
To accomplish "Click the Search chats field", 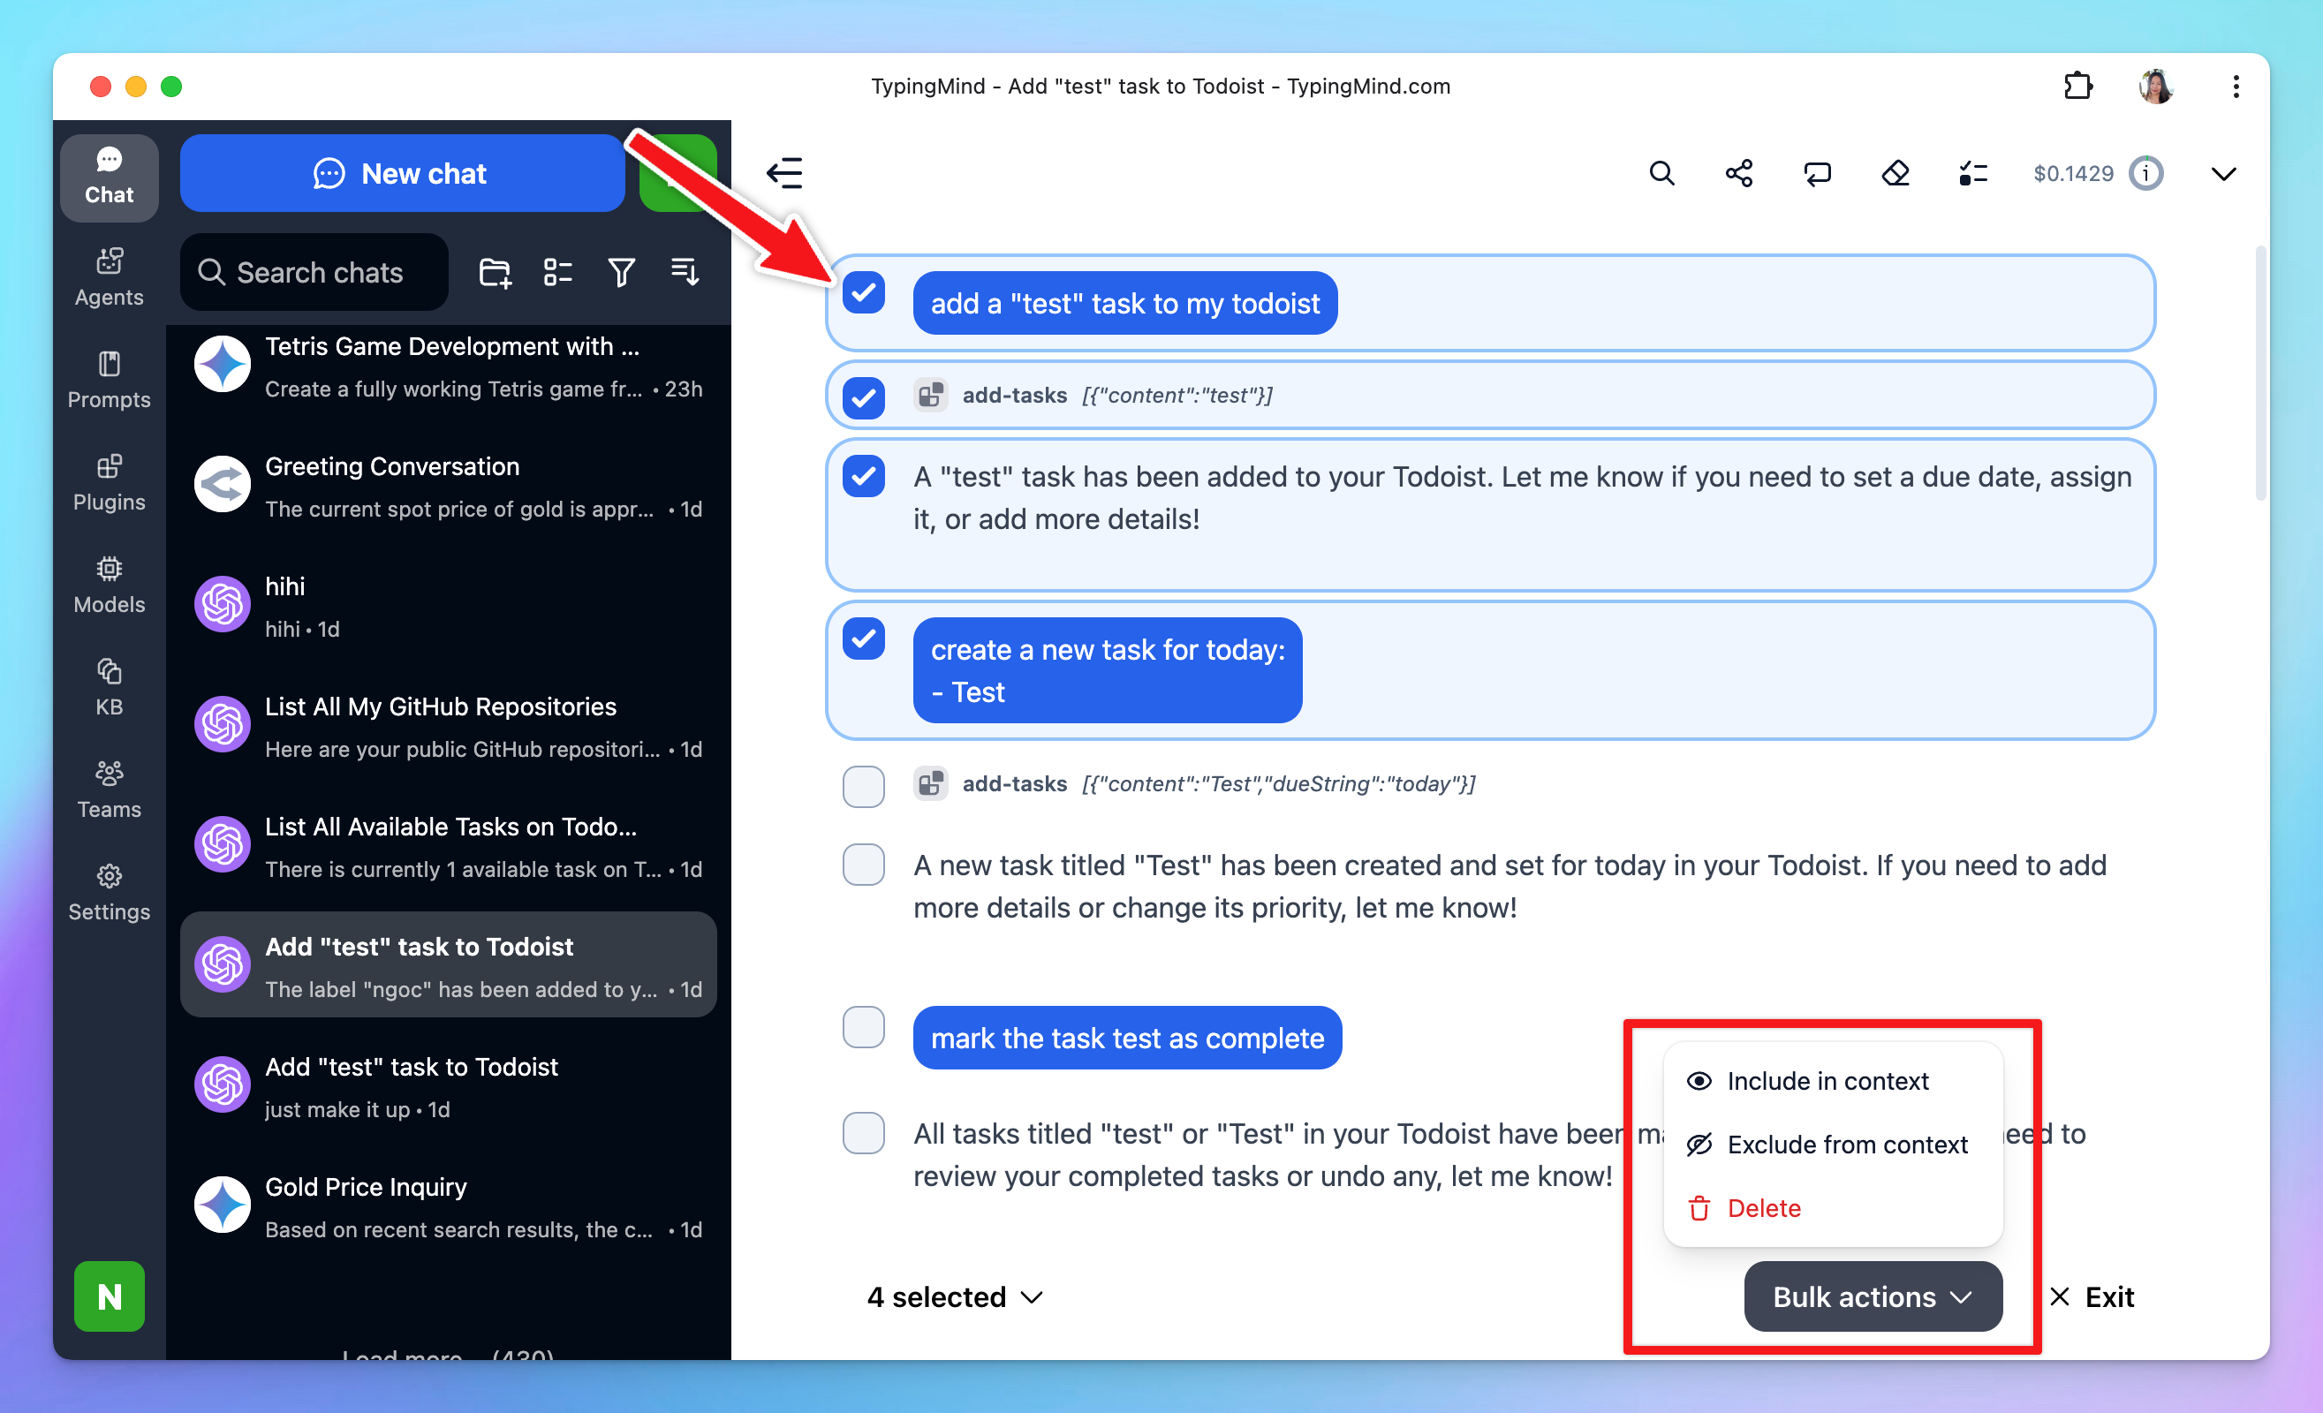I will (x=314, y=272).
